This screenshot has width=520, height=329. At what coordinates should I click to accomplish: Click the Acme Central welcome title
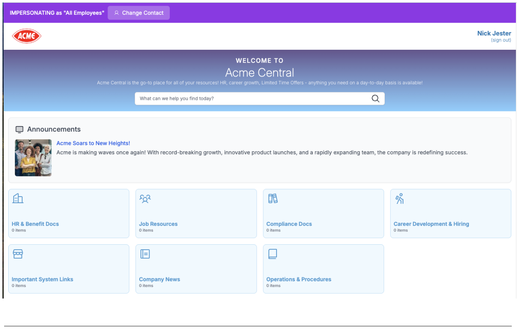coord(260,73)
